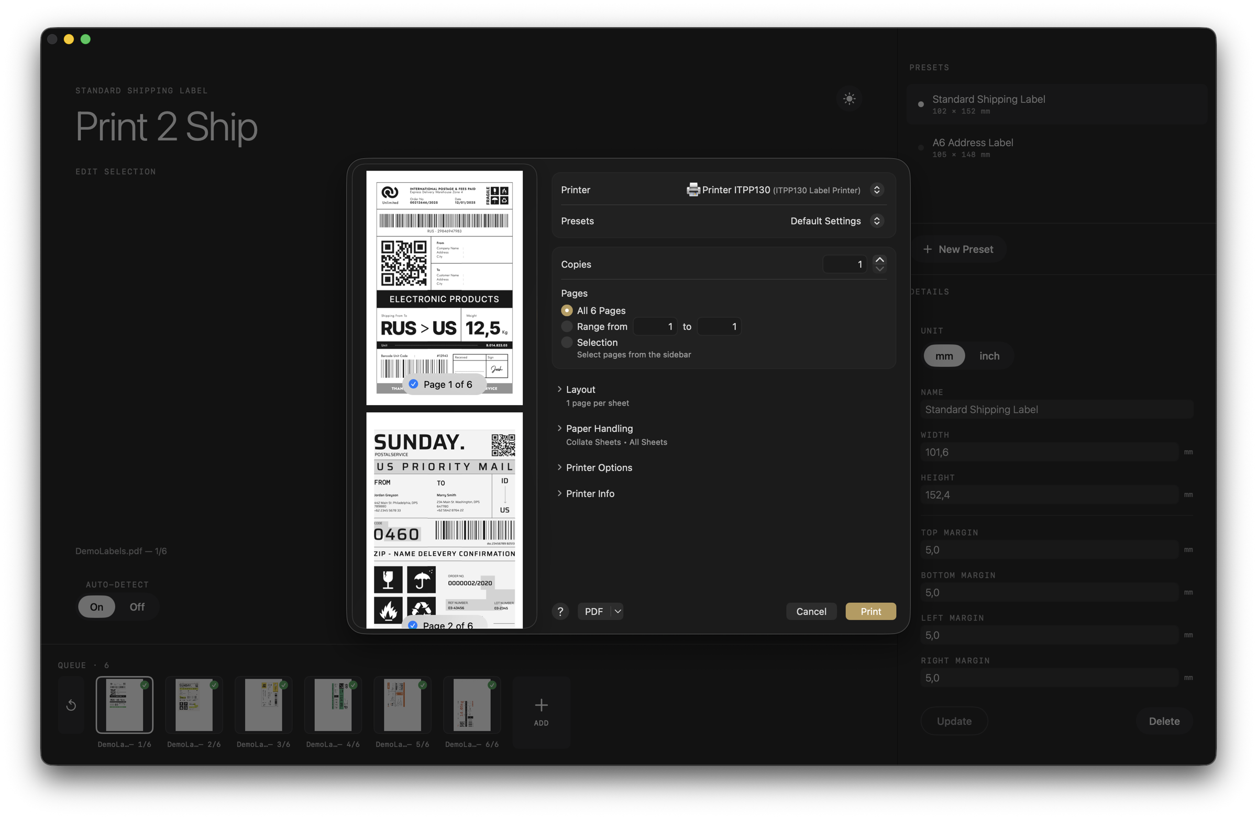Switch unit to mm

(x=944, y=356)
